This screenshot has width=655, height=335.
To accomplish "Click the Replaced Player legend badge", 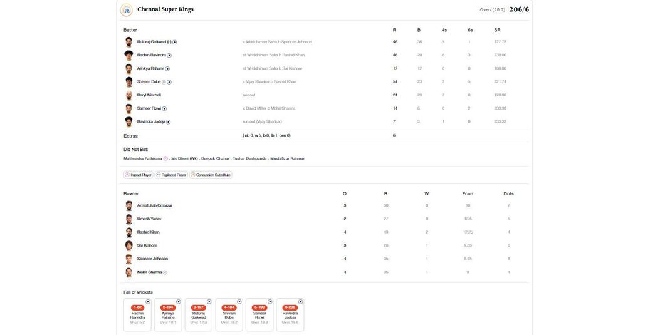I will pyautogui.click(x=171, y=175).
